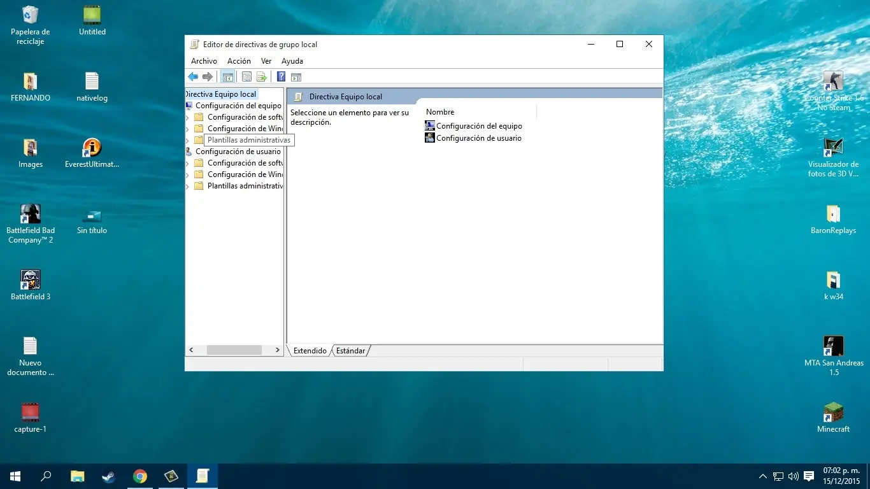Click the tree pane's right scroll arrow

277,350
